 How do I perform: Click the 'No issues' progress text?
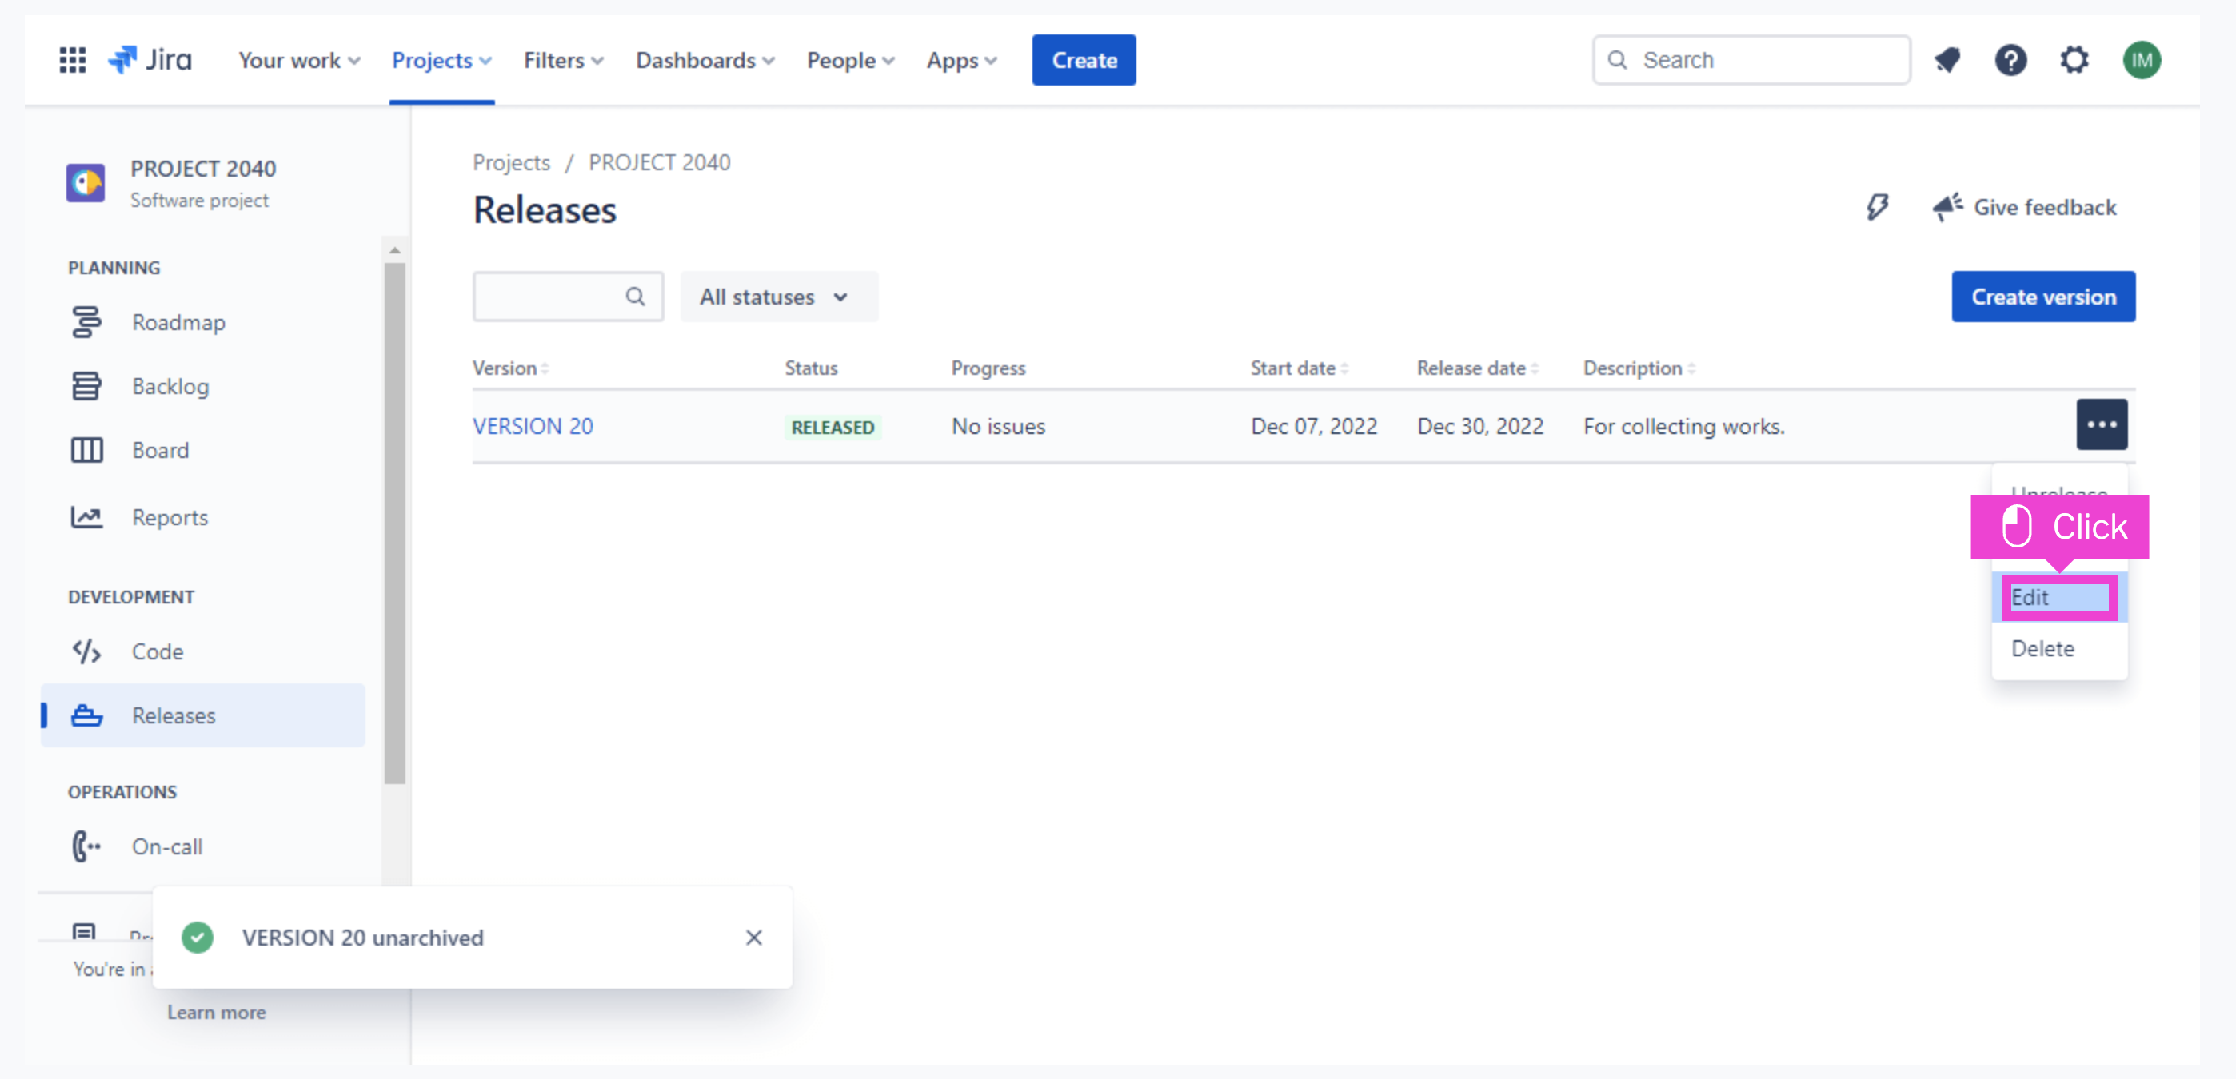[x=998, y=426]
